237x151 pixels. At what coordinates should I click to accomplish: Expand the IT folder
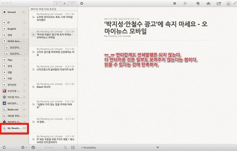[4, 22]
